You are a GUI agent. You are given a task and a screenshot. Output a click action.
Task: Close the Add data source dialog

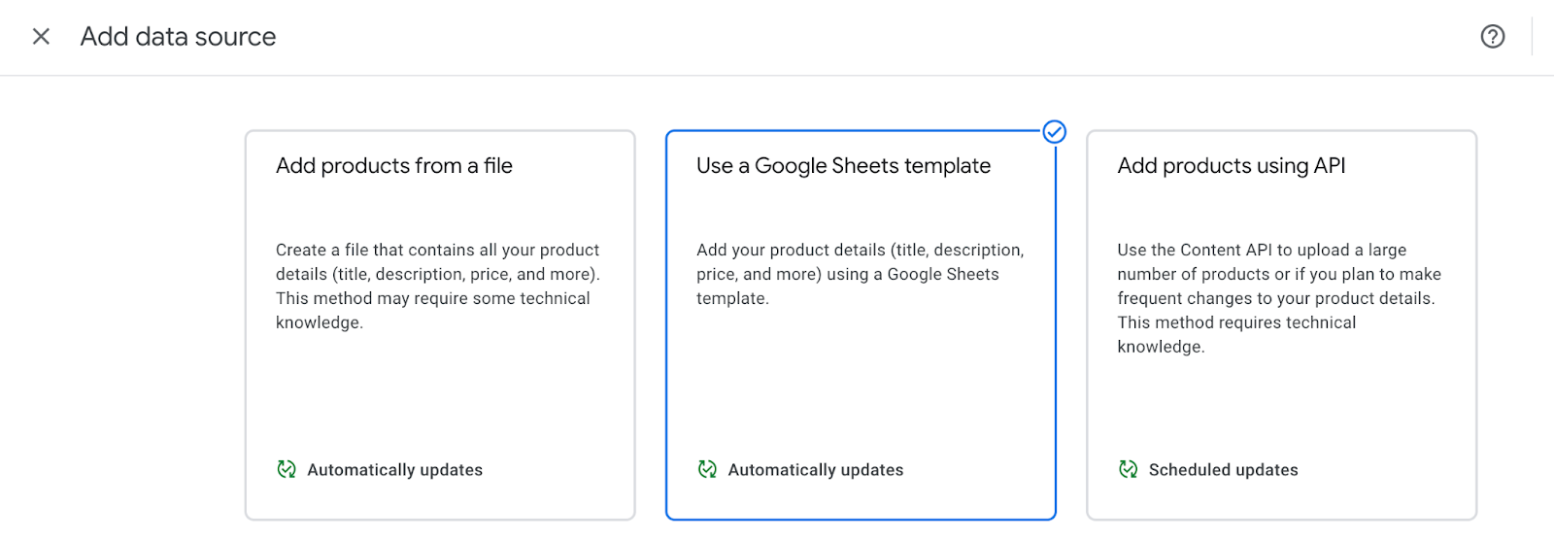(x=41, y=37)
